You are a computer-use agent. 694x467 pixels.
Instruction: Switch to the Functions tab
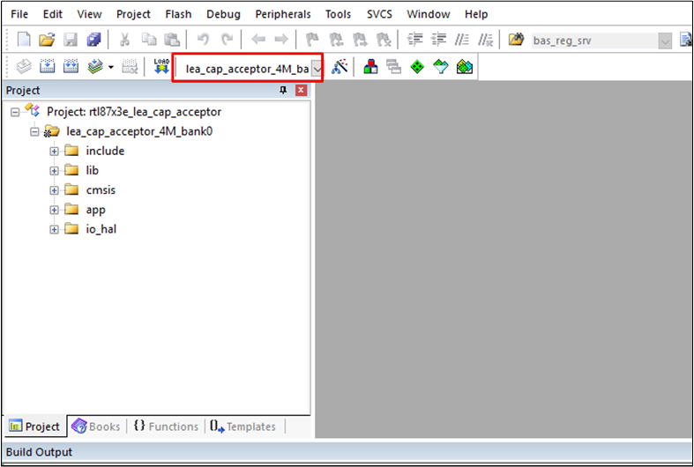(166, 426)
